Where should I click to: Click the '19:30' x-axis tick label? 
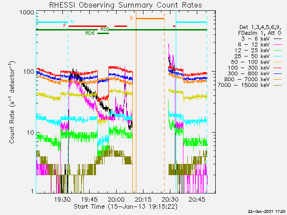(x=62, y=199)
